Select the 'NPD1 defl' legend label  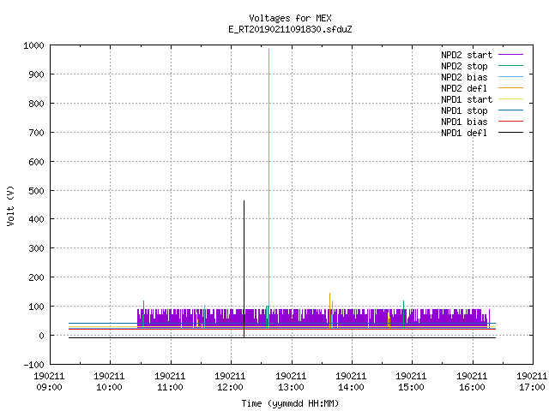click(464, 134)
